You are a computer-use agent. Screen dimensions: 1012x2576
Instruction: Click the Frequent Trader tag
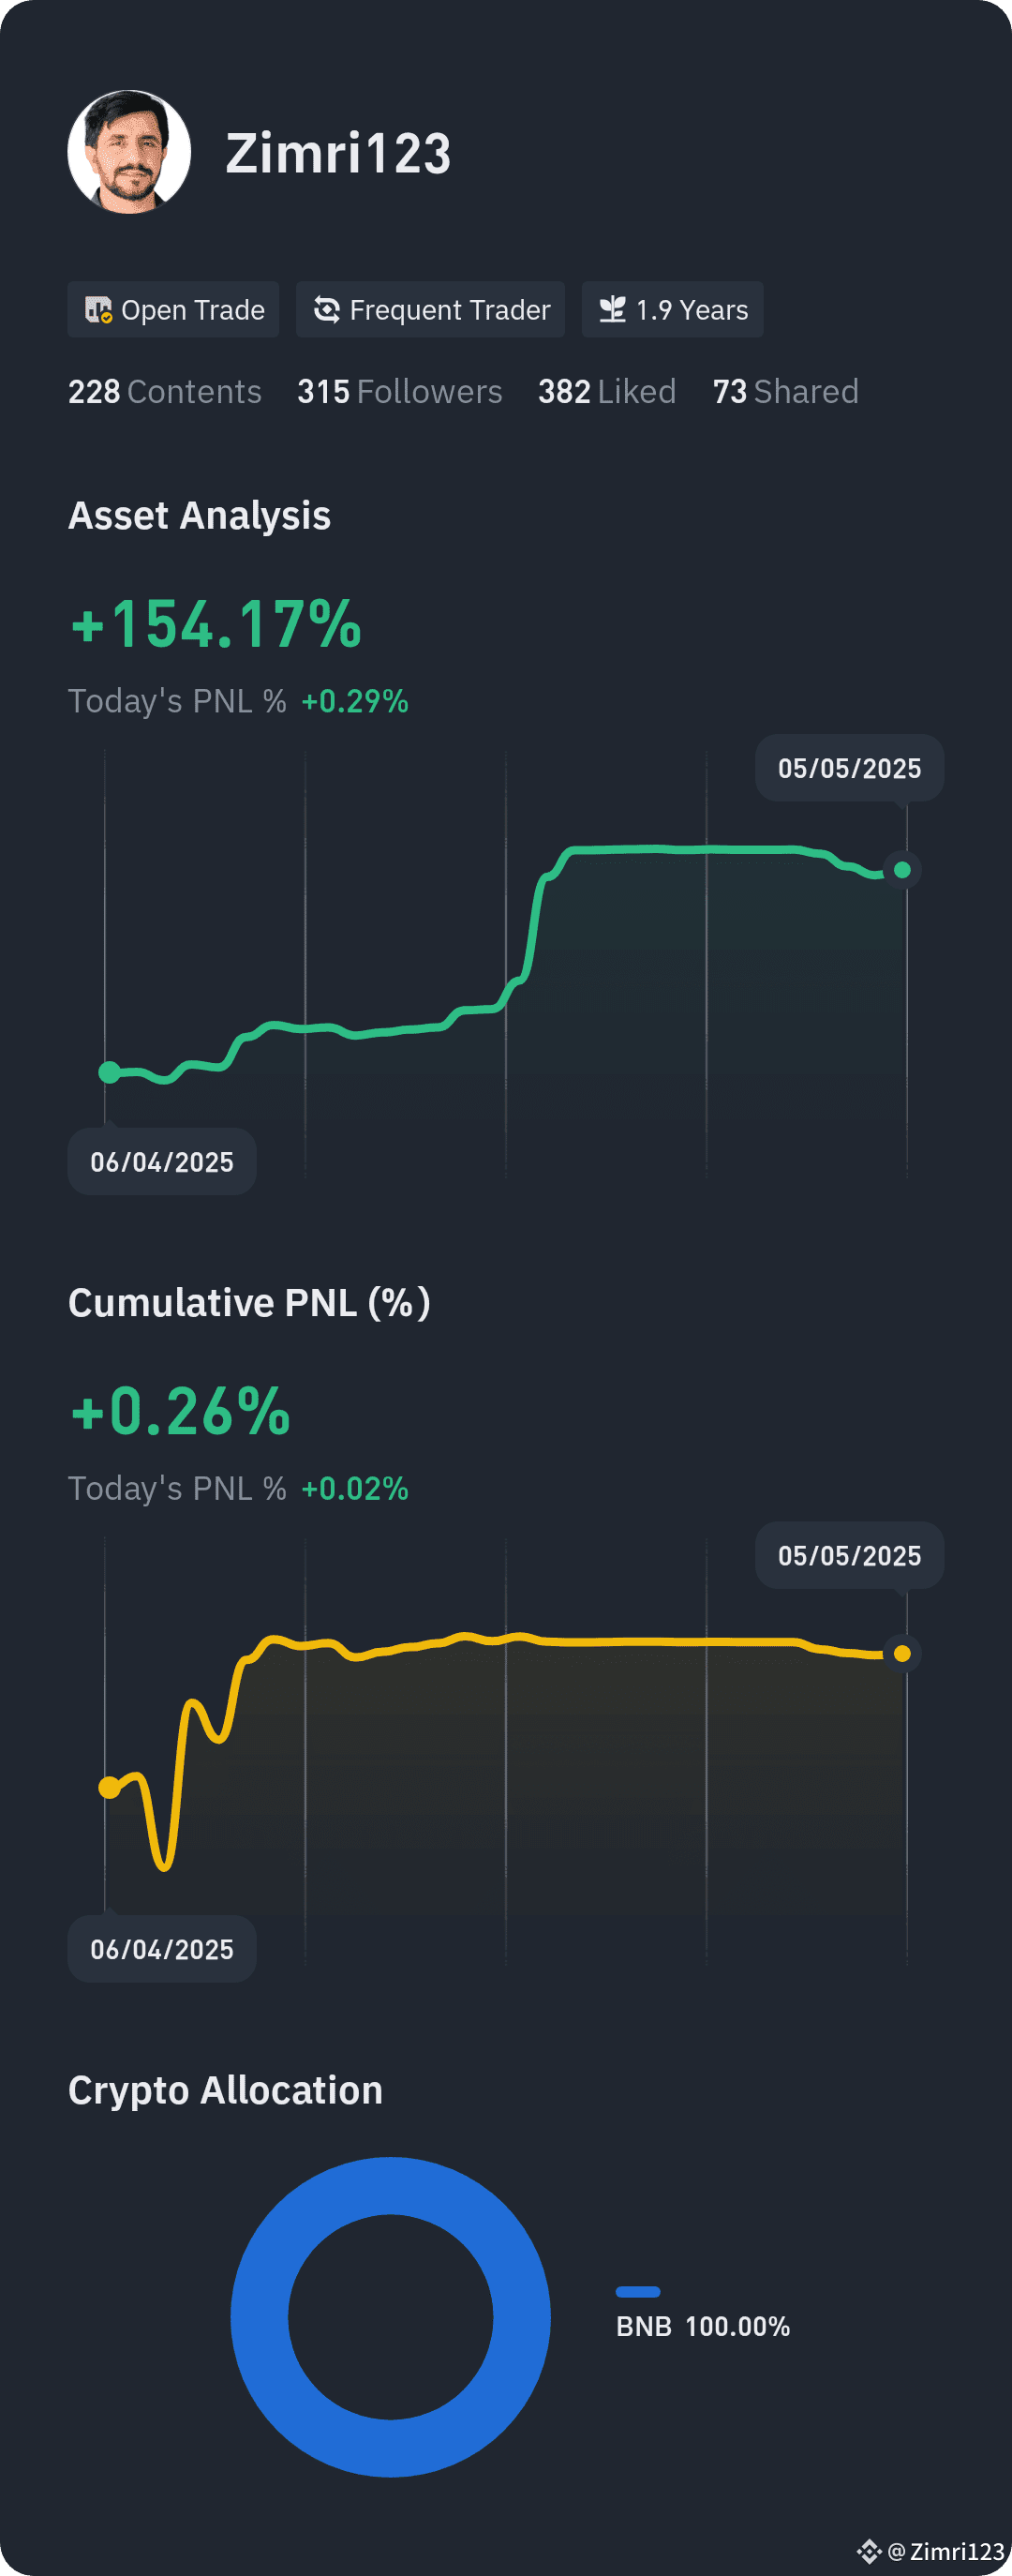(430, 310)
